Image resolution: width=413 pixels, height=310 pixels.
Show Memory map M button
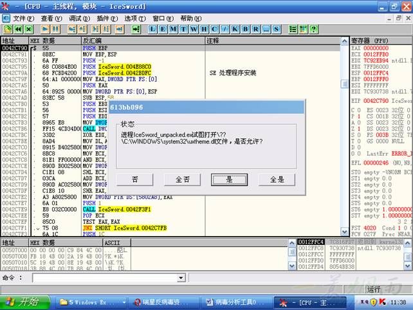pos(173,29)
